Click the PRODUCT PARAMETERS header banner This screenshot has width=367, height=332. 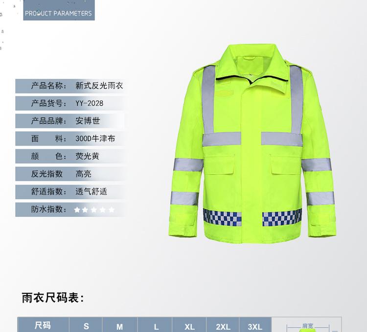pyautogui.click(x=59, y=10)
